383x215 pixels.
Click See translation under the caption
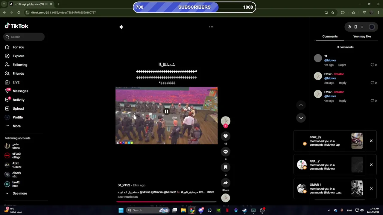point(127,197)
